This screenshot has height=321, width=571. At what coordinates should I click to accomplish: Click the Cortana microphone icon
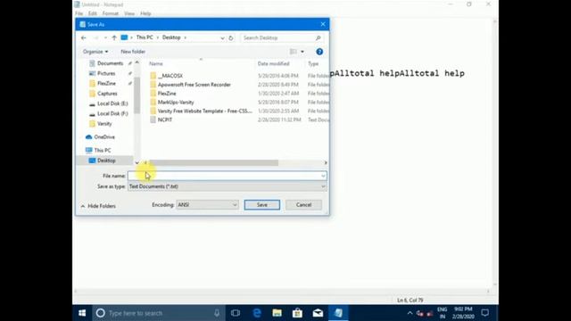(x=217, y=313)
